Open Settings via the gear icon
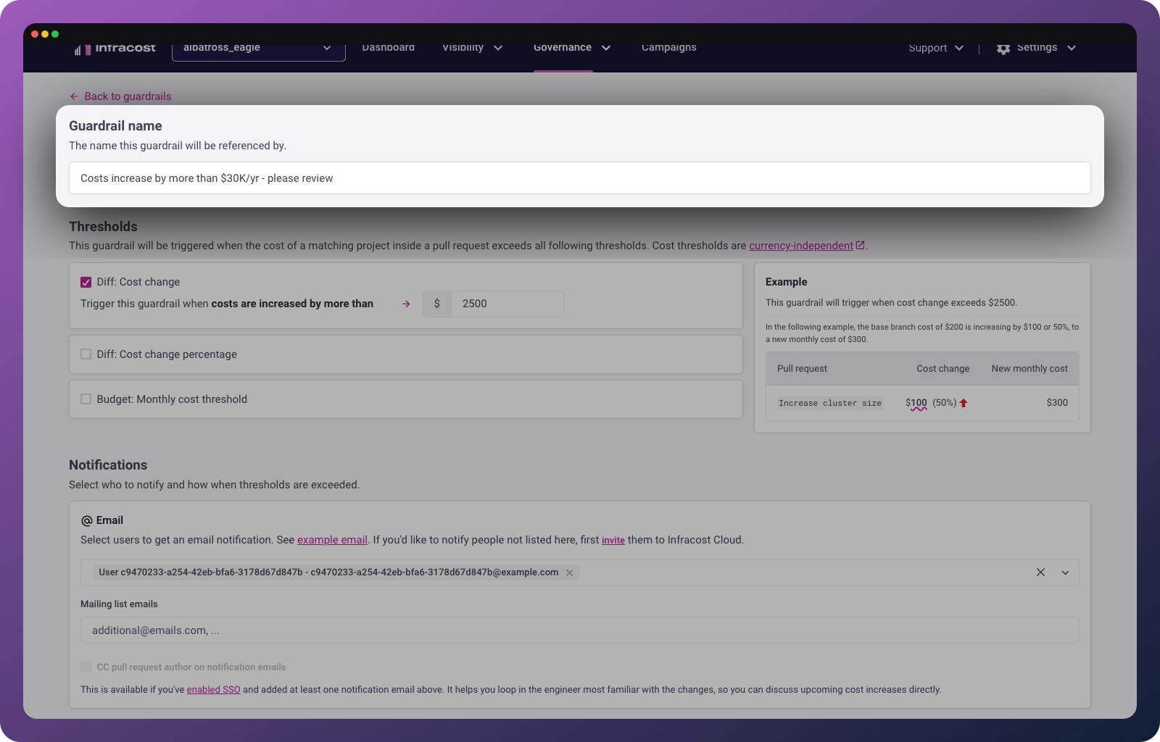1160x742 pixels. coord(1003,49)
